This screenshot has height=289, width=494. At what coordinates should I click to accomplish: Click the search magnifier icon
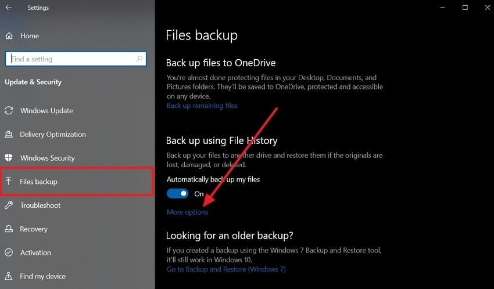tap(139, 59)
